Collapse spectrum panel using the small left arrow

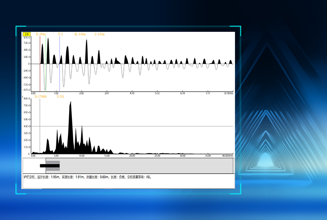click(22, 97)
